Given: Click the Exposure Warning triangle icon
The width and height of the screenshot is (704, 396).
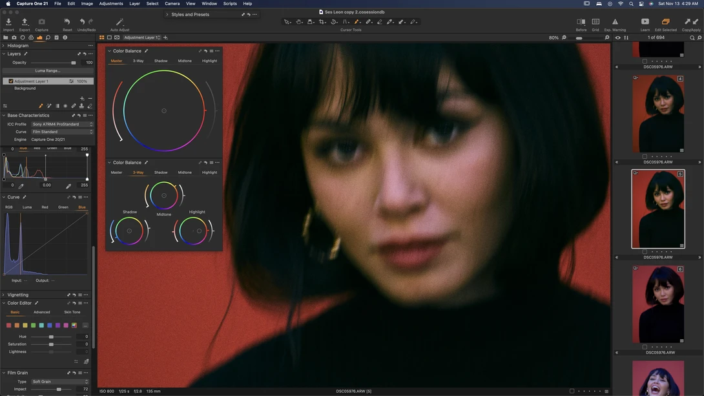Looking at the screenshot, I should coord(615,21).
